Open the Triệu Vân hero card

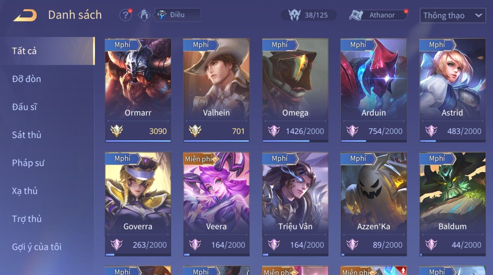pos(295,204)
